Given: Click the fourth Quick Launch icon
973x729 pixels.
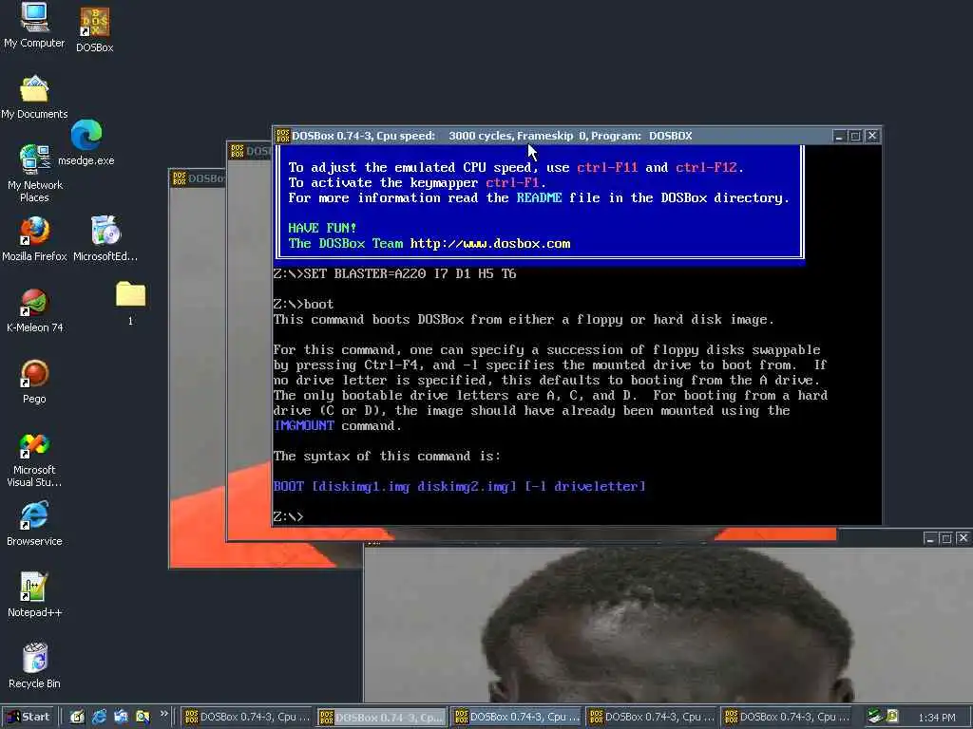Looking at the screenshot, I should pos(143,717).
